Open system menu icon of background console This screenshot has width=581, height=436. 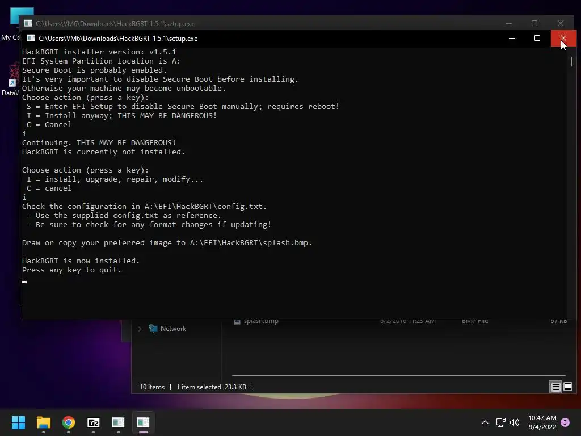28,23
